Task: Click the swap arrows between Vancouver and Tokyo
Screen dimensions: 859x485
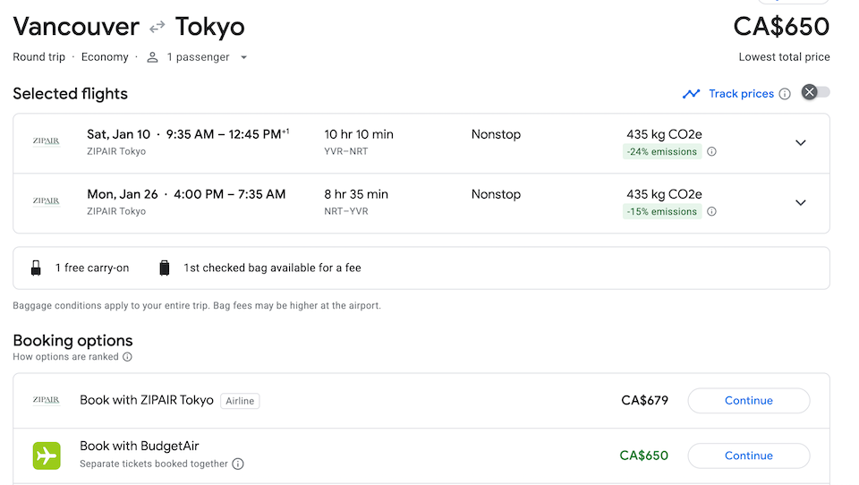Action: (x=157, y=28)
